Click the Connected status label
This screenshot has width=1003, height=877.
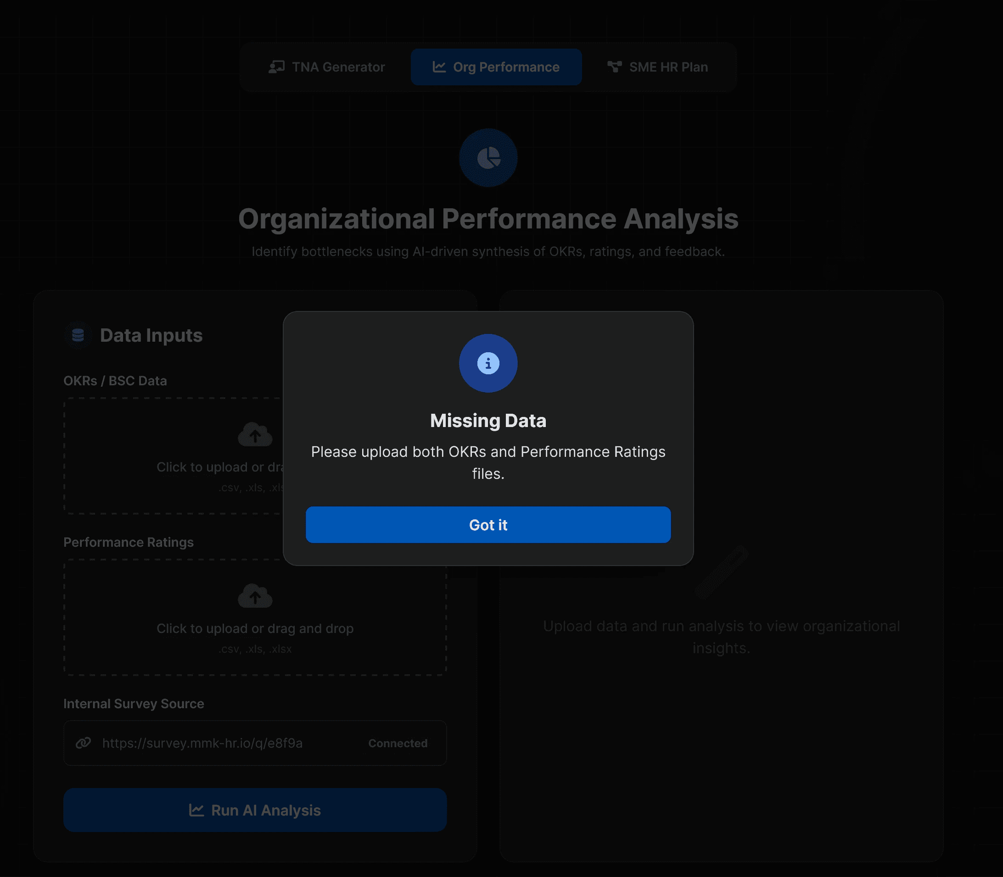pos(398,743)
